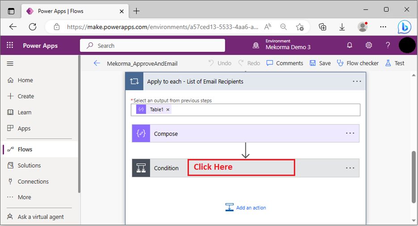Screen dimensions: 418x226
Task: Click the notifications bell icon
Action: click(350, 45)
